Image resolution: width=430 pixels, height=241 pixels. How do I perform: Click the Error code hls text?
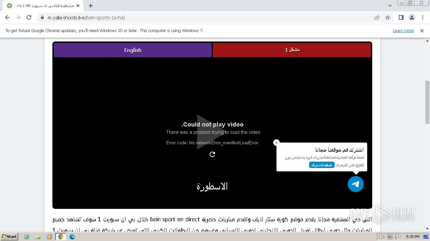click(x=212, y=143)
